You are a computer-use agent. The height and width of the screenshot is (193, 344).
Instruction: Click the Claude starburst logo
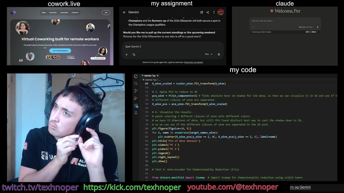click(272, 11)
